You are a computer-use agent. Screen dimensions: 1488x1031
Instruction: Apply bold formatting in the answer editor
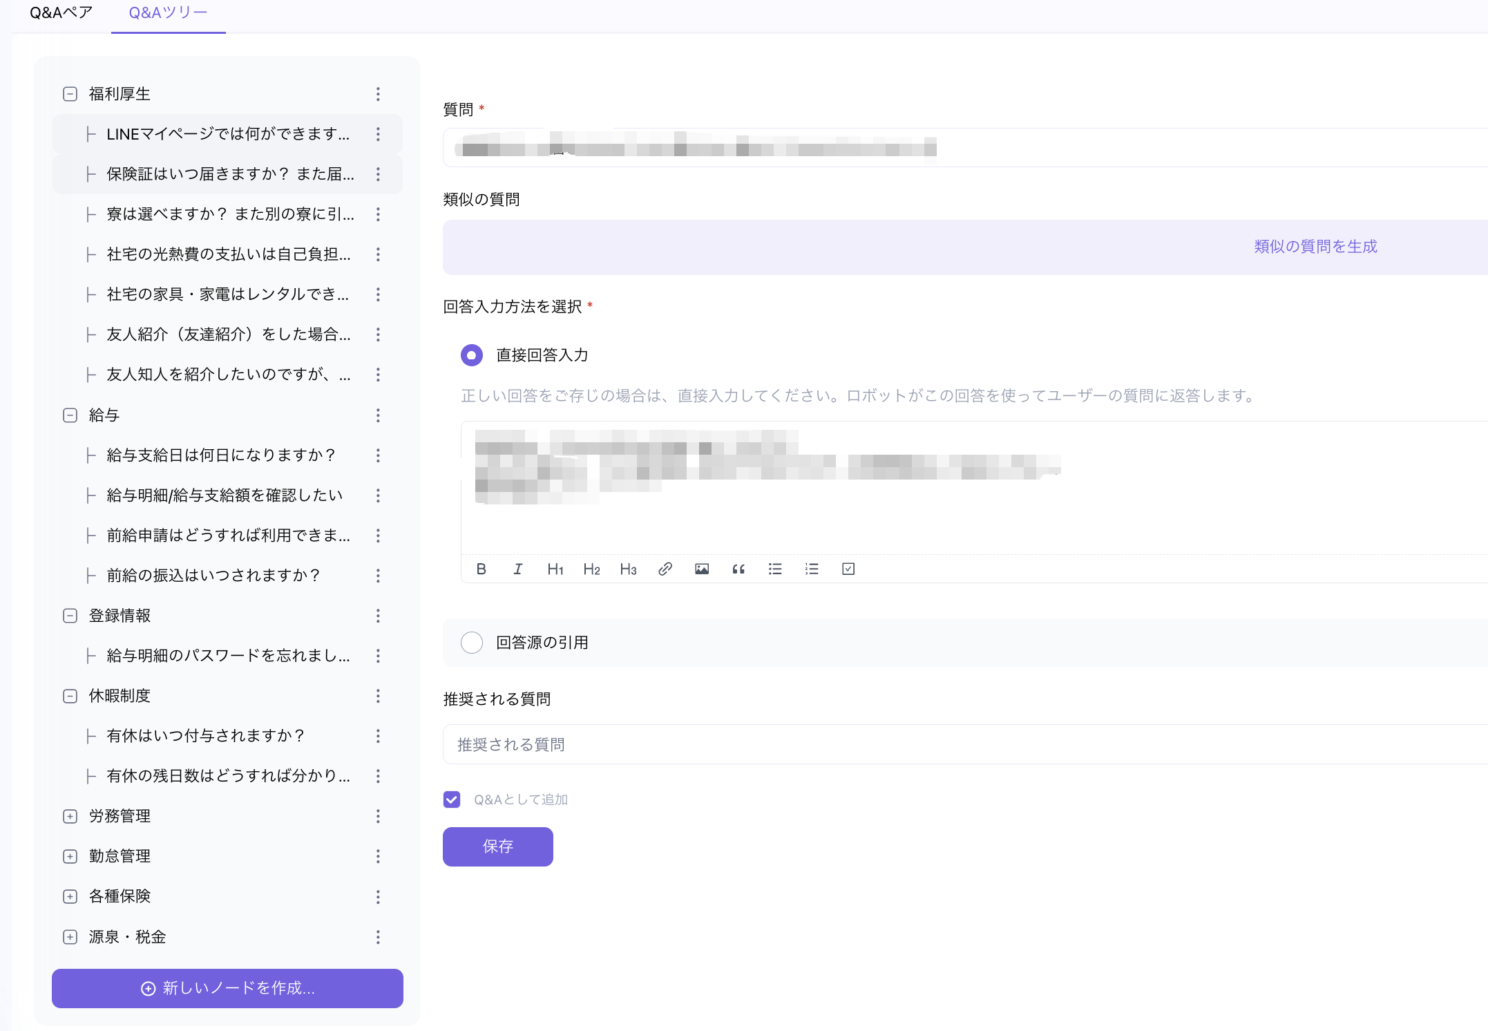point(481,569)
